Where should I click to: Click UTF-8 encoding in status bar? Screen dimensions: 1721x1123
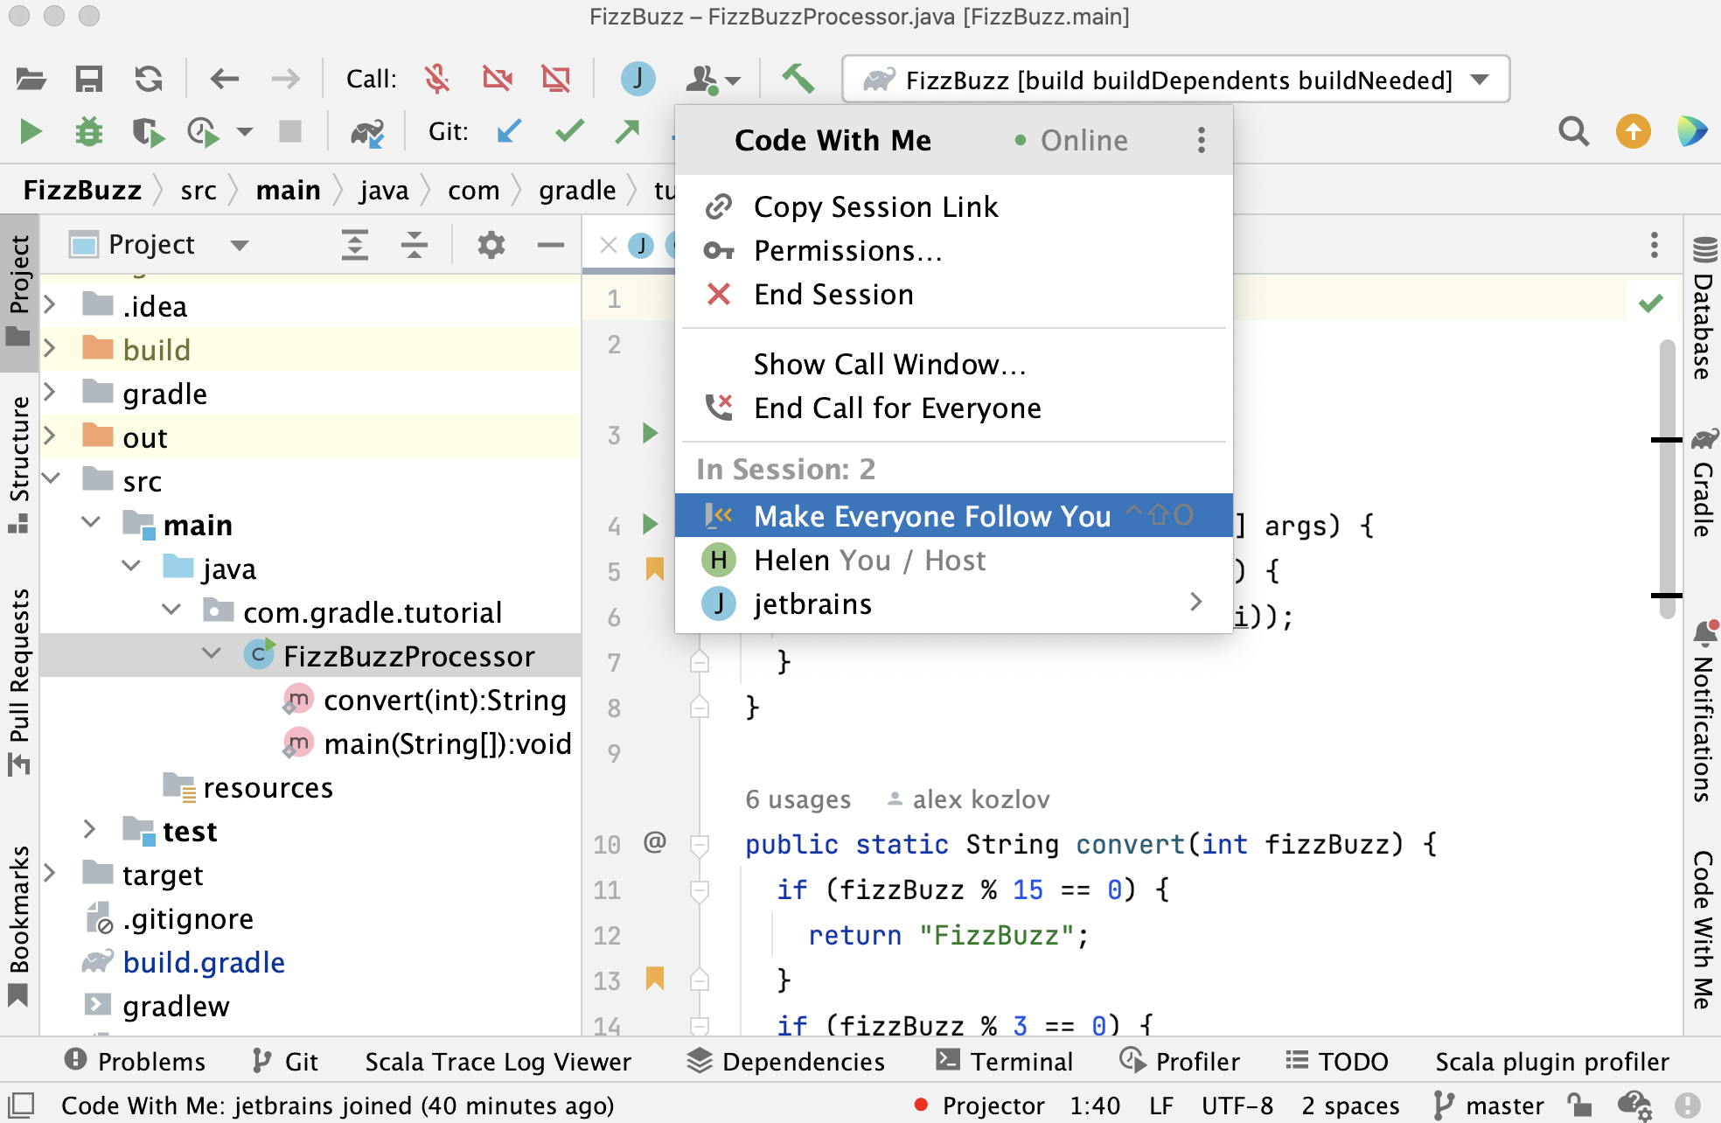tap(1237, 1106)
